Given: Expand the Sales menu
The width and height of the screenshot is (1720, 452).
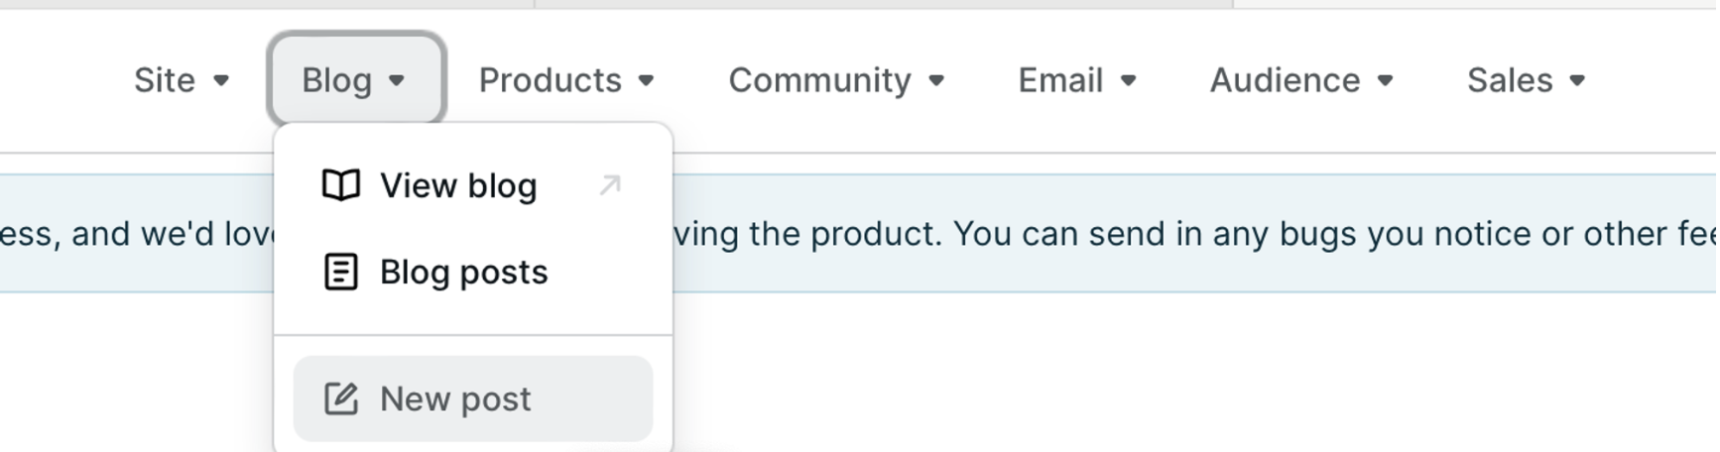Looking at the screenshot, I should pyautogui.click(x=1526, y=80).
